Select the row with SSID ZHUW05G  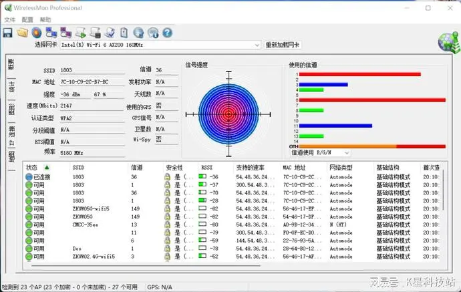233,216
